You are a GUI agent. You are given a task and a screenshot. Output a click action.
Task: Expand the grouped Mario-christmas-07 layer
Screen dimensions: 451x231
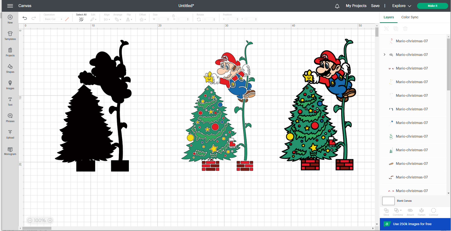point(385,55)
